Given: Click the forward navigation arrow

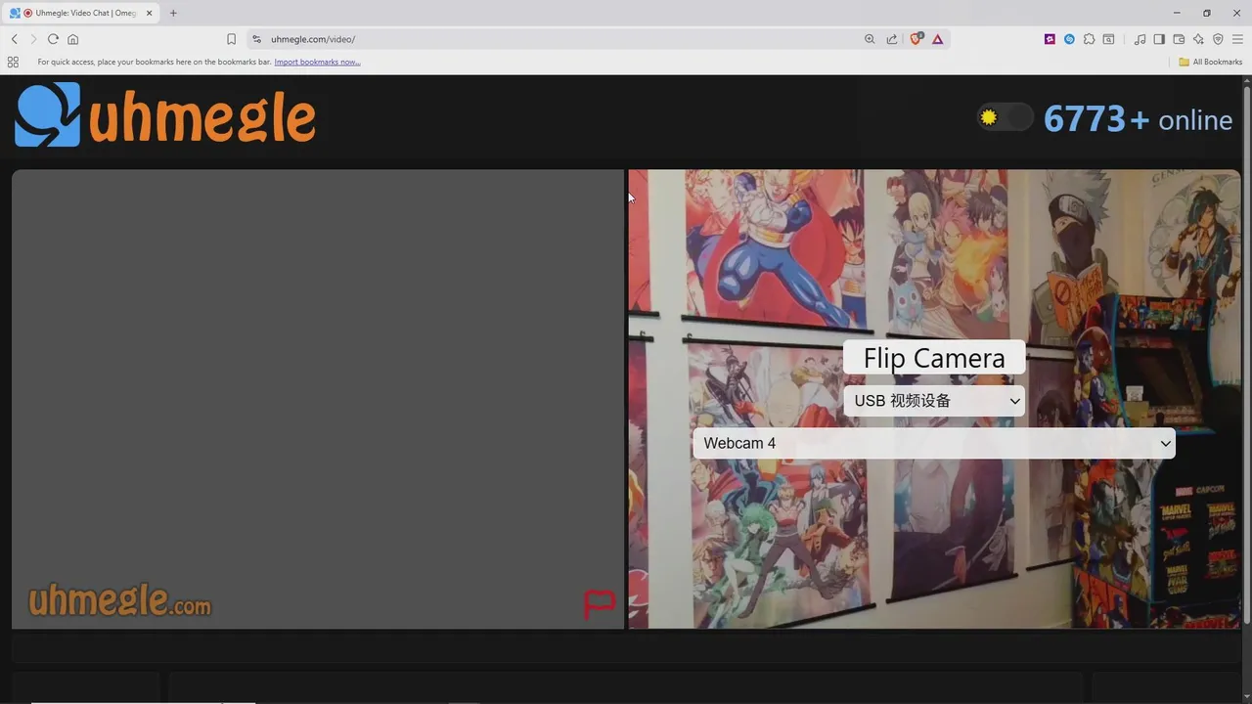Looking at the screenshot, I should (33, 39).
